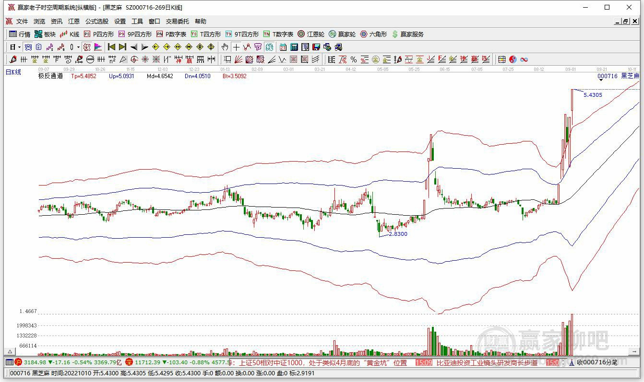The width and height of the screenshot is (644, 382).
Task: Open the 窗口 menu
Action: [155, 21]
